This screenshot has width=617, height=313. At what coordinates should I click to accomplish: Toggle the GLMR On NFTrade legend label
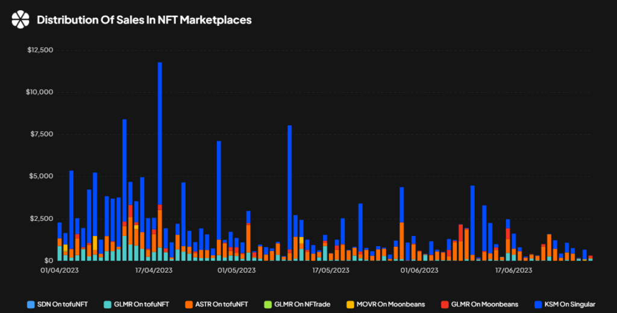(x=302, y=305)
